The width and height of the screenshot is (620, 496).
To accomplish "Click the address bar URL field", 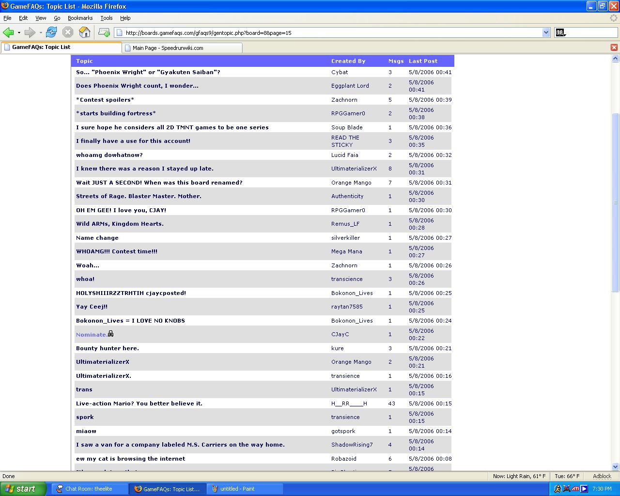I will click(333, 33).
